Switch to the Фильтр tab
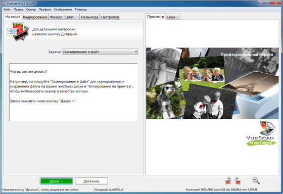Viewport: 283px width, 194px height. (x=56, y=17)
